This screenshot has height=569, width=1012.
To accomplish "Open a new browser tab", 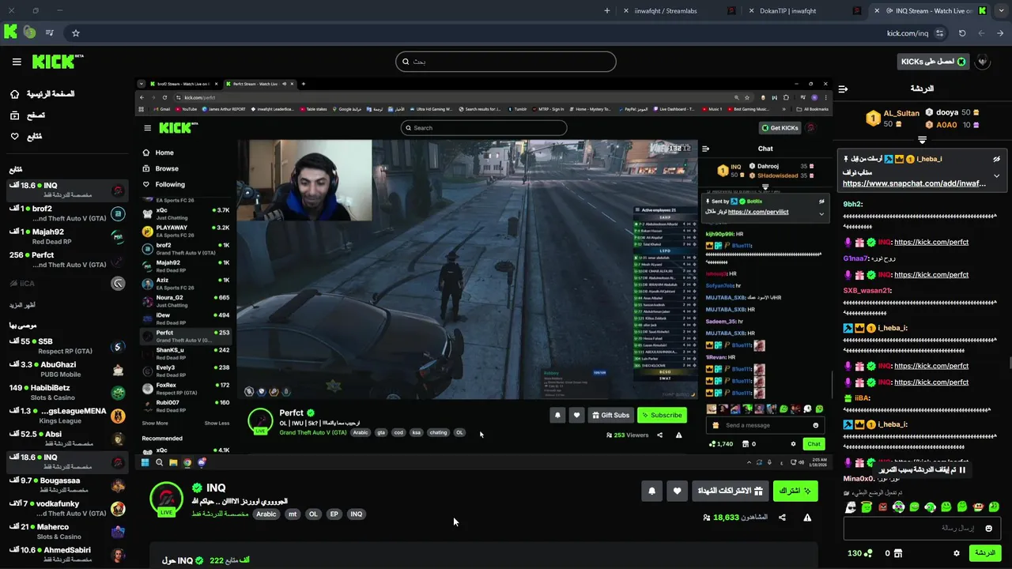I will tap(607, 11).
